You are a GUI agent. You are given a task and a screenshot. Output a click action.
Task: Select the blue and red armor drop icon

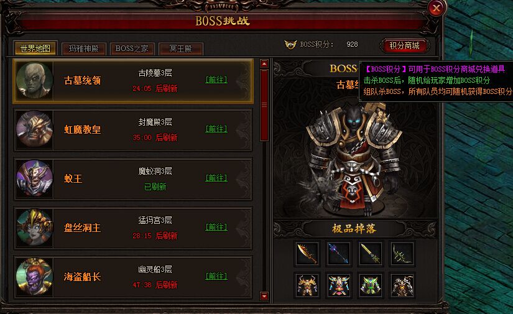tap(339, 285)
